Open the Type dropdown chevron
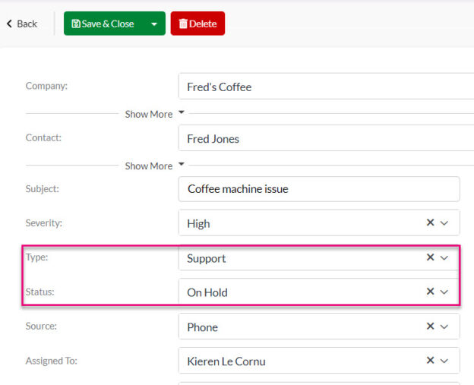The height and width of the screenshot is (385, 474). (x=445, y=258)
